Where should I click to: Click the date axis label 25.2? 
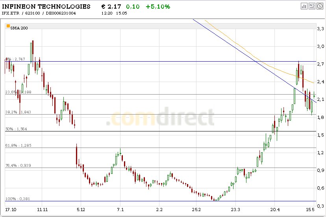click(196, 210)
